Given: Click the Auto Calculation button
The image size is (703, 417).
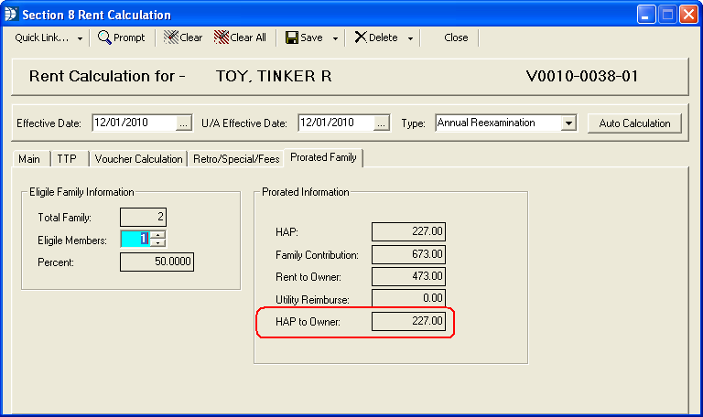Looking at the screenshot, I should [x=634, y=123].
